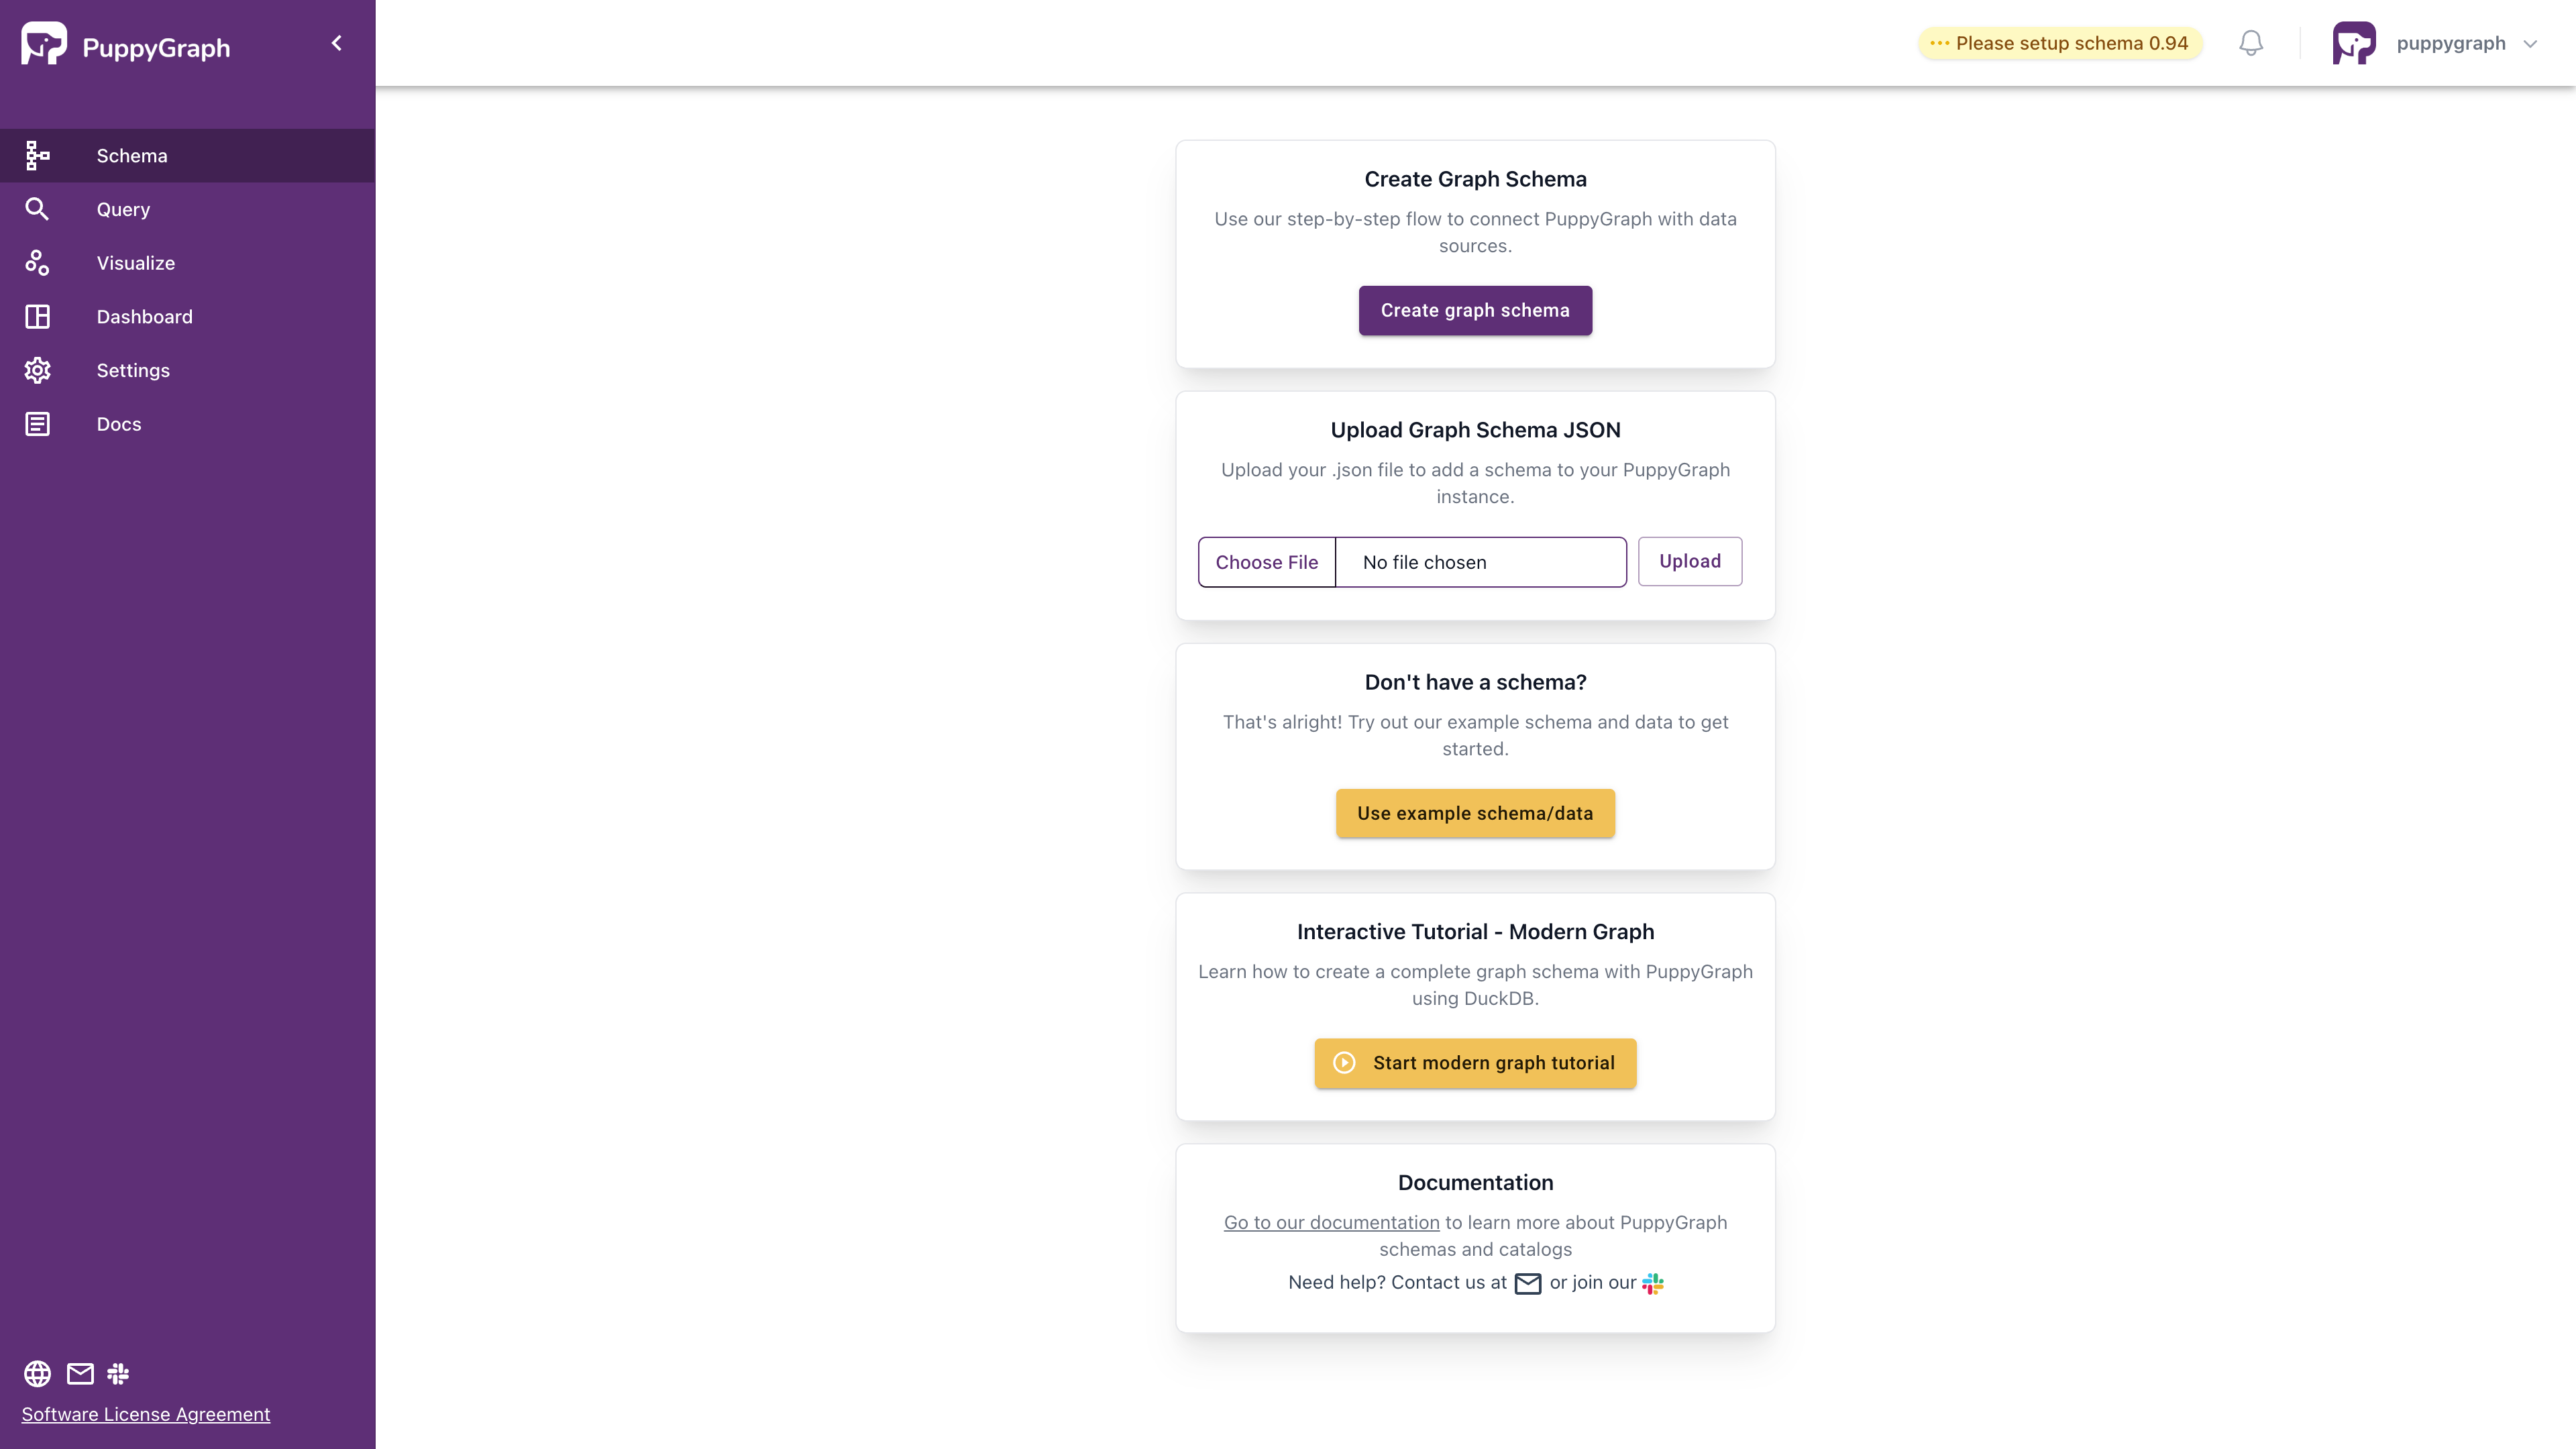Join the PuppyGraph Slack via its icon
The image size is (2576, 1449).
(118, 1373)
